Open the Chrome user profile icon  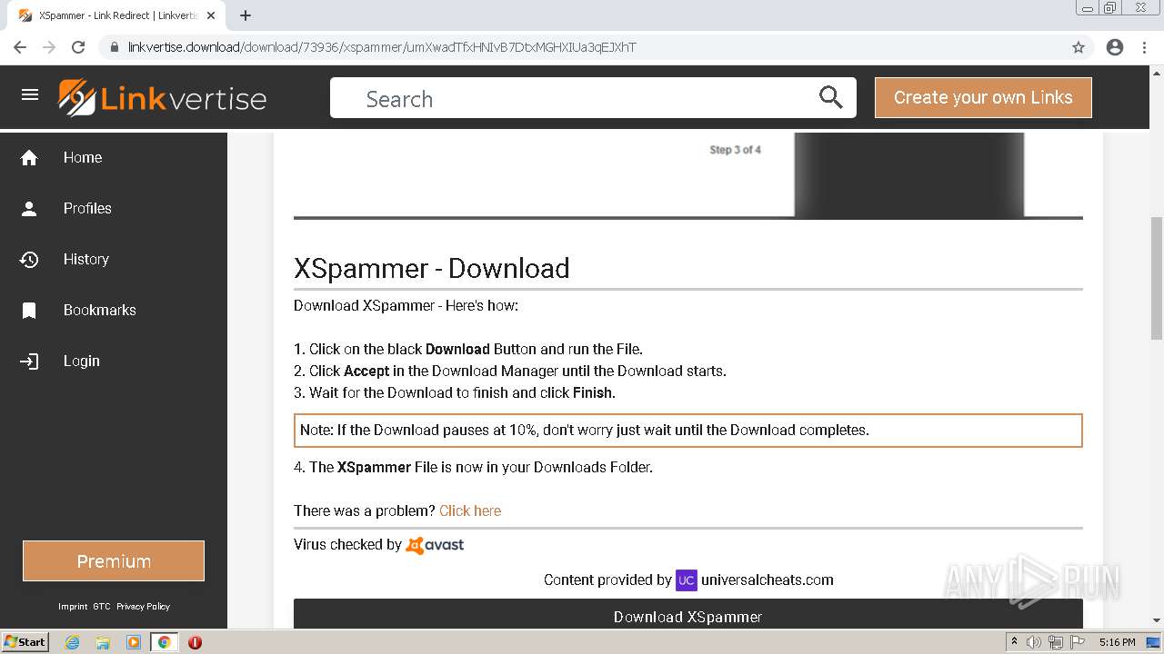tap(1115, 47)
